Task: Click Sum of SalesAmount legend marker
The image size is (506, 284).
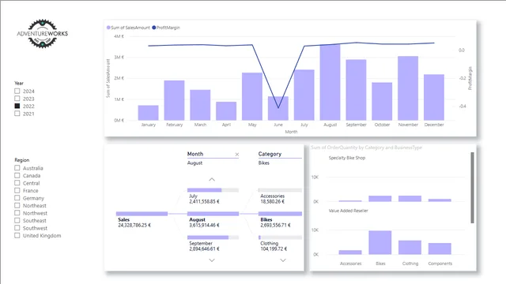Action: click(x=108, y=28)
